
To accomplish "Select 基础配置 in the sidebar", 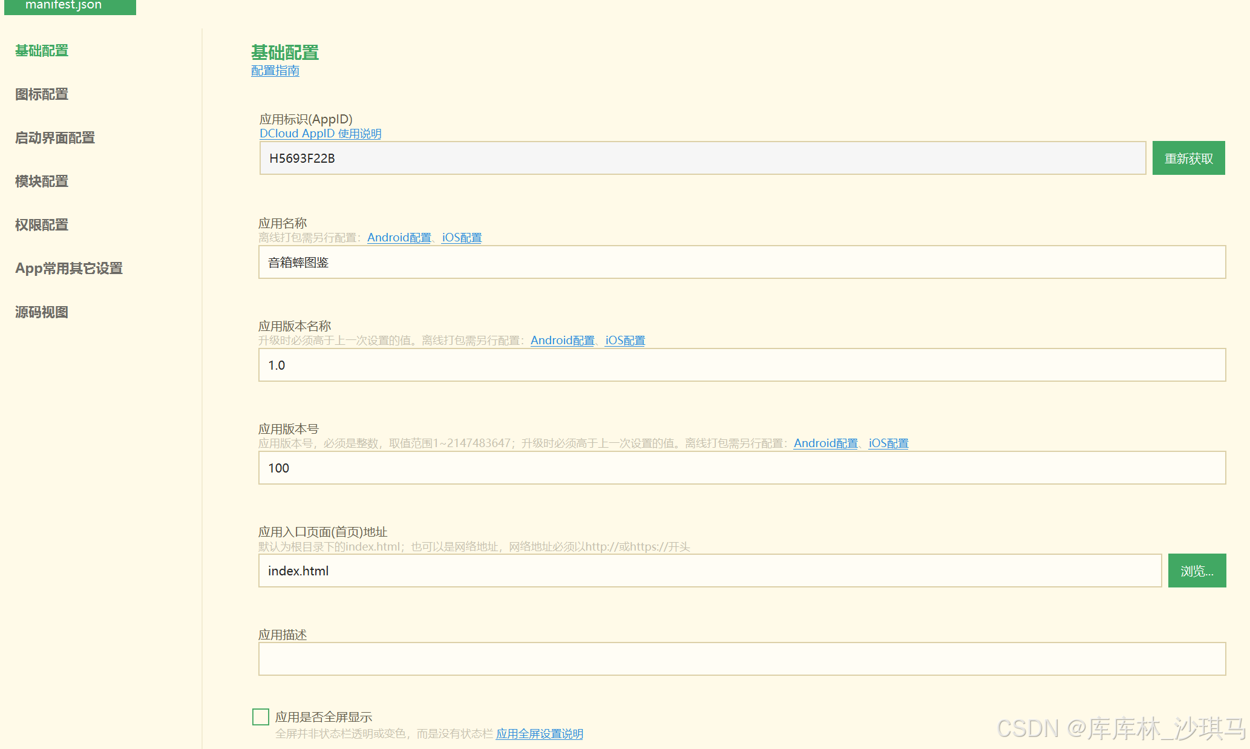I will 42,51.
